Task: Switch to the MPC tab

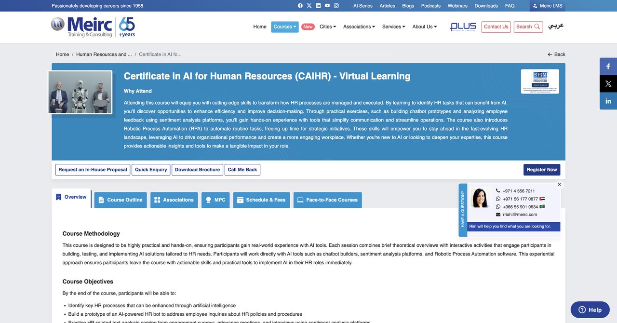Action: click(x=215, y=200)
